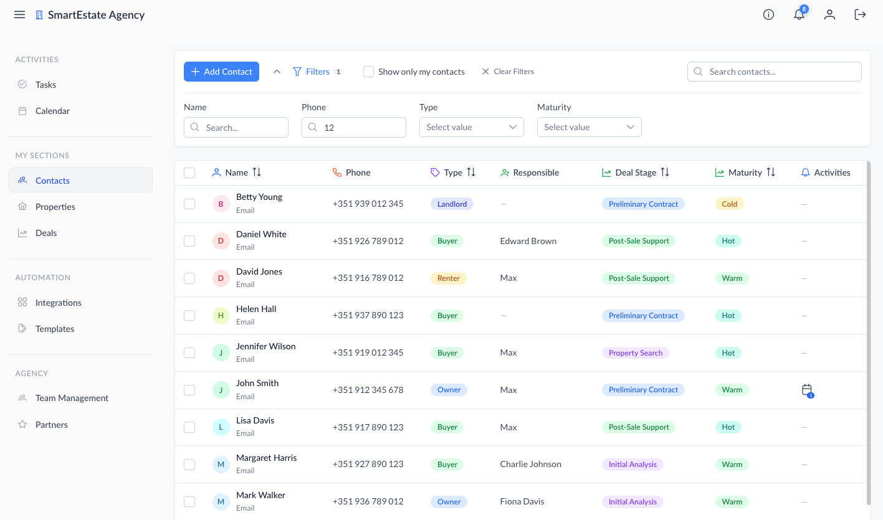
Task: Open Team Management section
Action: pos(72,398)
